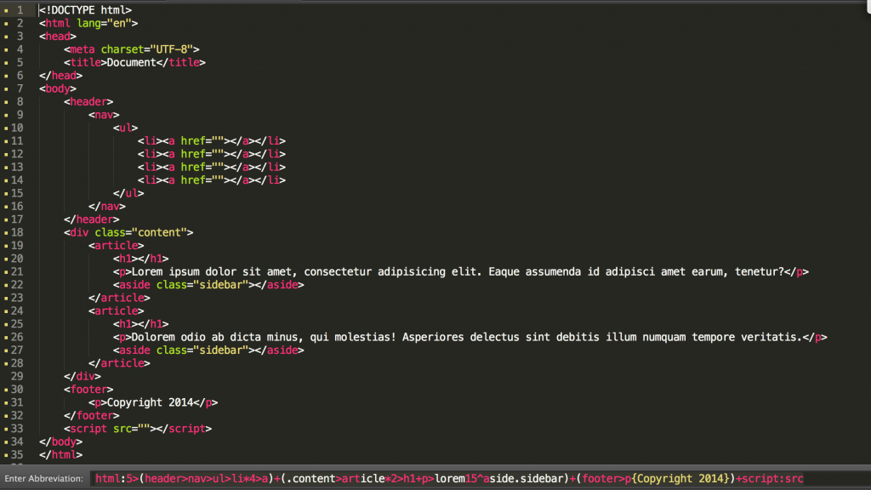
Task: Click line number 29 in the gutter
Action: (x=17, y=376)
